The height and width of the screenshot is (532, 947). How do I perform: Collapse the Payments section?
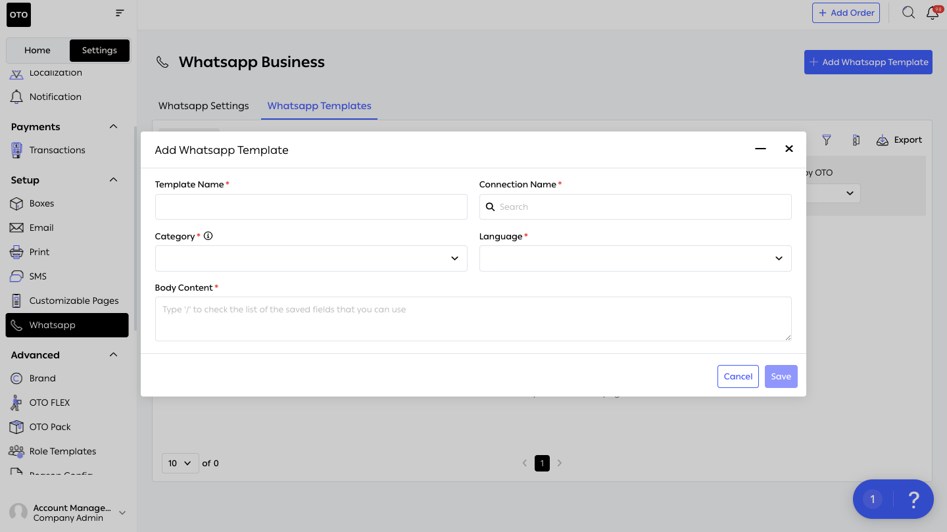tap(113, 126)
